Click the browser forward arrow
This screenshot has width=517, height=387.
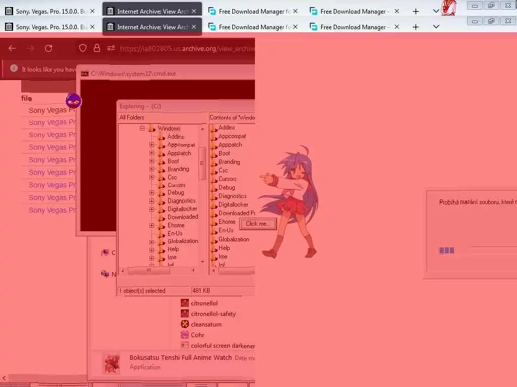click(30, 48)
